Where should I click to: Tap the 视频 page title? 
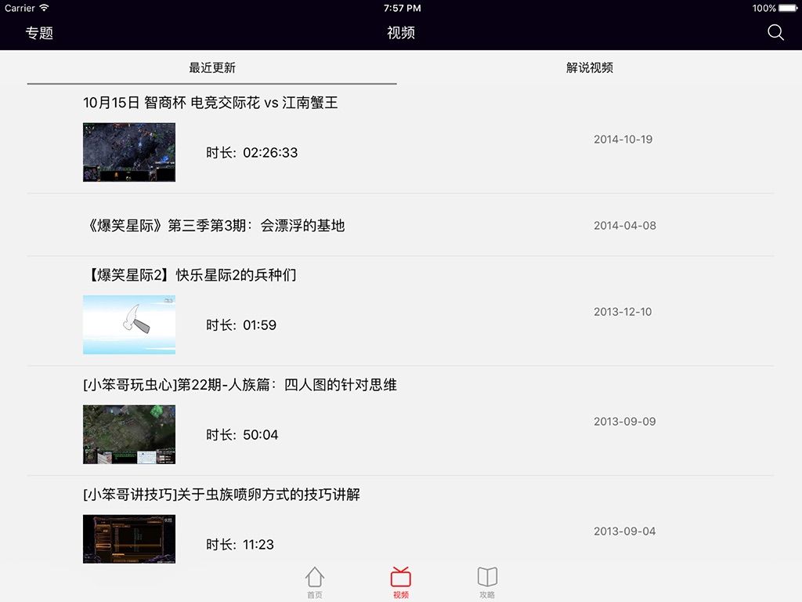pos(401,33)
